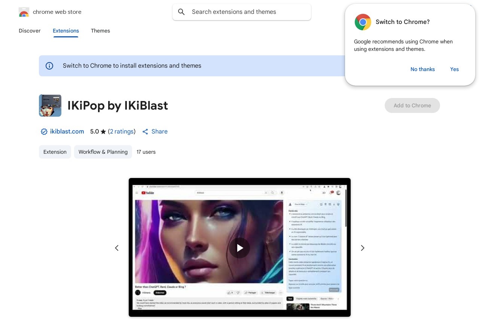
Task: Click the Share link text
Action: tap(159, 132)
